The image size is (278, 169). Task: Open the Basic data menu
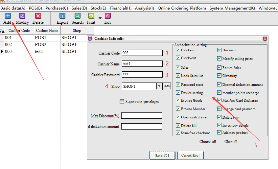click(13, 8)
